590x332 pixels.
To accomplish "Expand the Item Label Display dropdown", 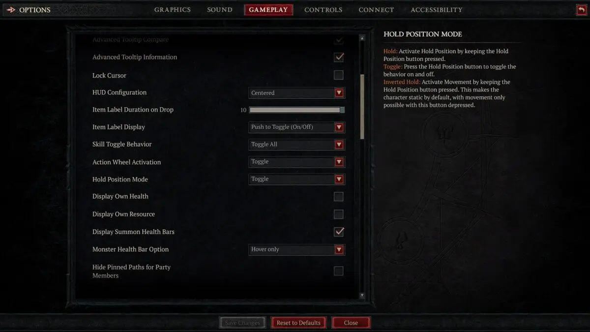I will (339, 127).
